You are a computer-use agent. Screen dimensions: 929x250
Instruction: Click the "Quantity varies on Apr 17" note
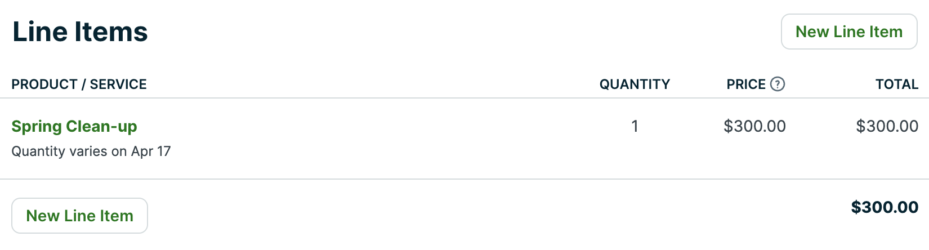[x=91, y=151]
